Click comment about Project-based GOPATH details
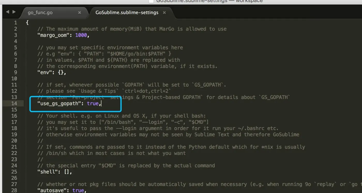The width and height of the screenshot is (362, 193). coord(164,97)
